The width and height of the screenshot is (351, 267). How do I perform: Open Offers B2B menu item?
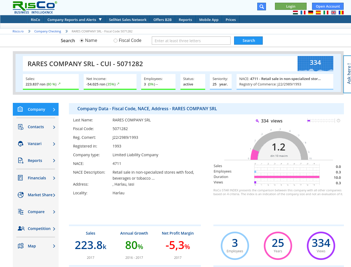tap(162, 20)
